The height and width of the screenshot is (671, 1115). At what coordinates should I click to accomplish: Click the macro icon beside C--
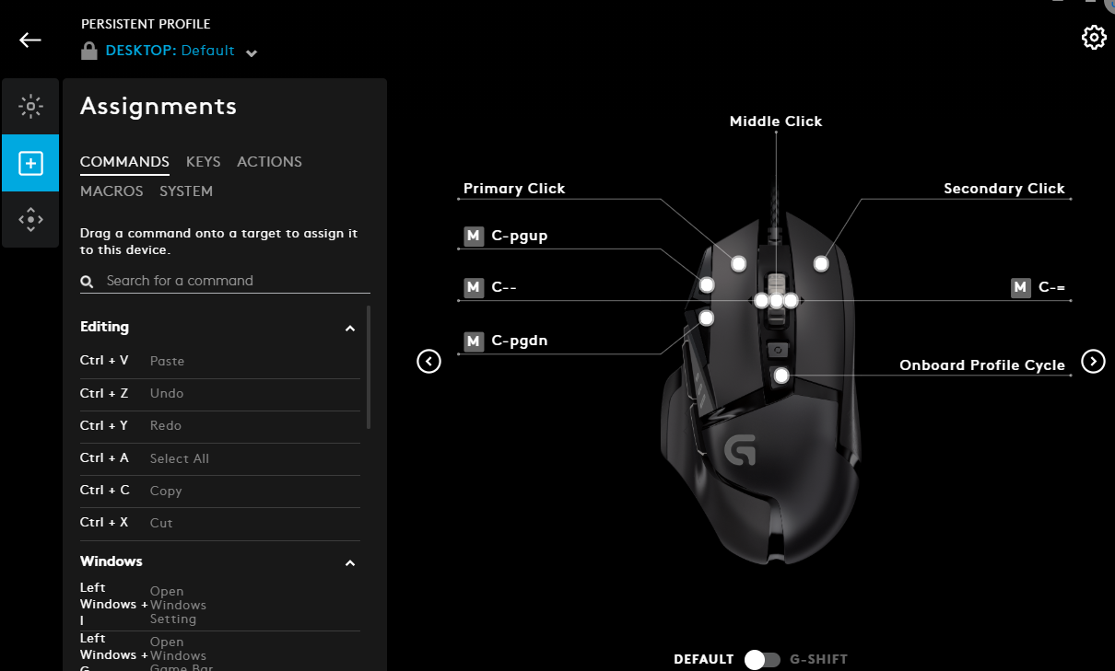[474, 288]
